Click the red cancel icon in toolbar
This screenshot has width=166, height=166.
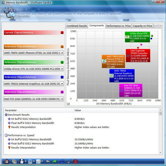pos(75,162)
